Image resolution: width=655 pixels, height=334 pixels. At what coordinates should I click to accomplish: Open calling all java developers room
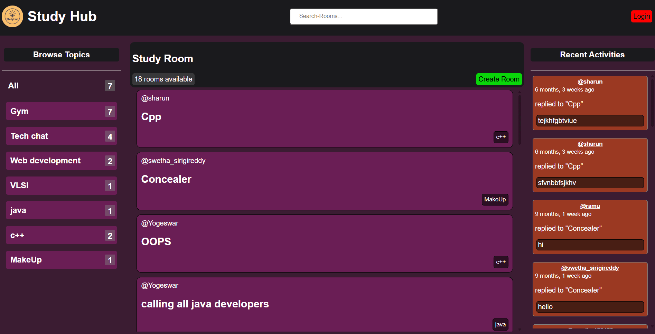tap(205, 304)
